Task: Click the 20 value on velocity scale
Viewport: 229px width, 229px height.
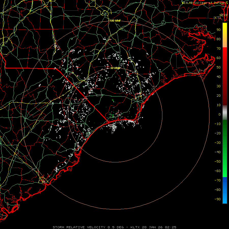Action: pyautogui.click(x=219, y=95)
